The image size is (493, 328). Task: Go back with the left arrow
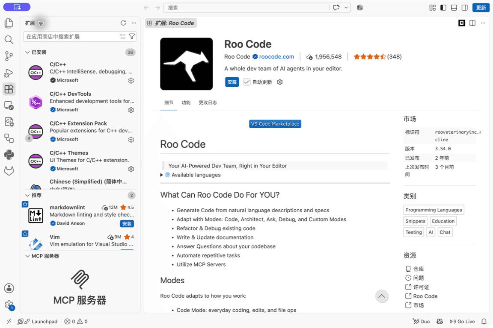146,8
